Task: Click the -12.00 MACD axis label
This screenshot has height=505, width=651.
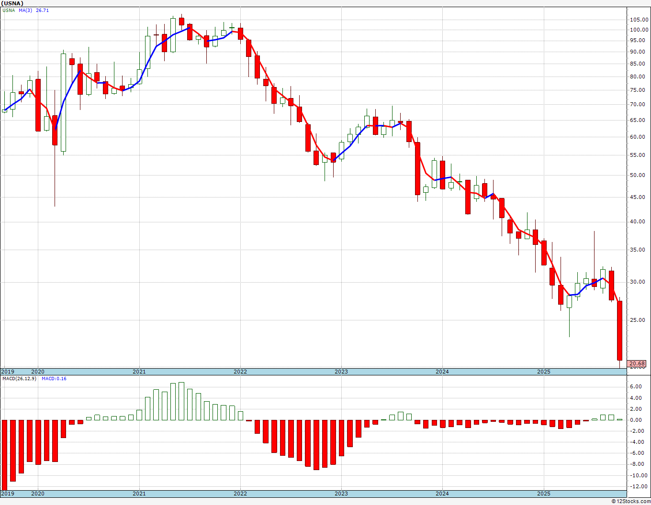Action: click(639, 487)
